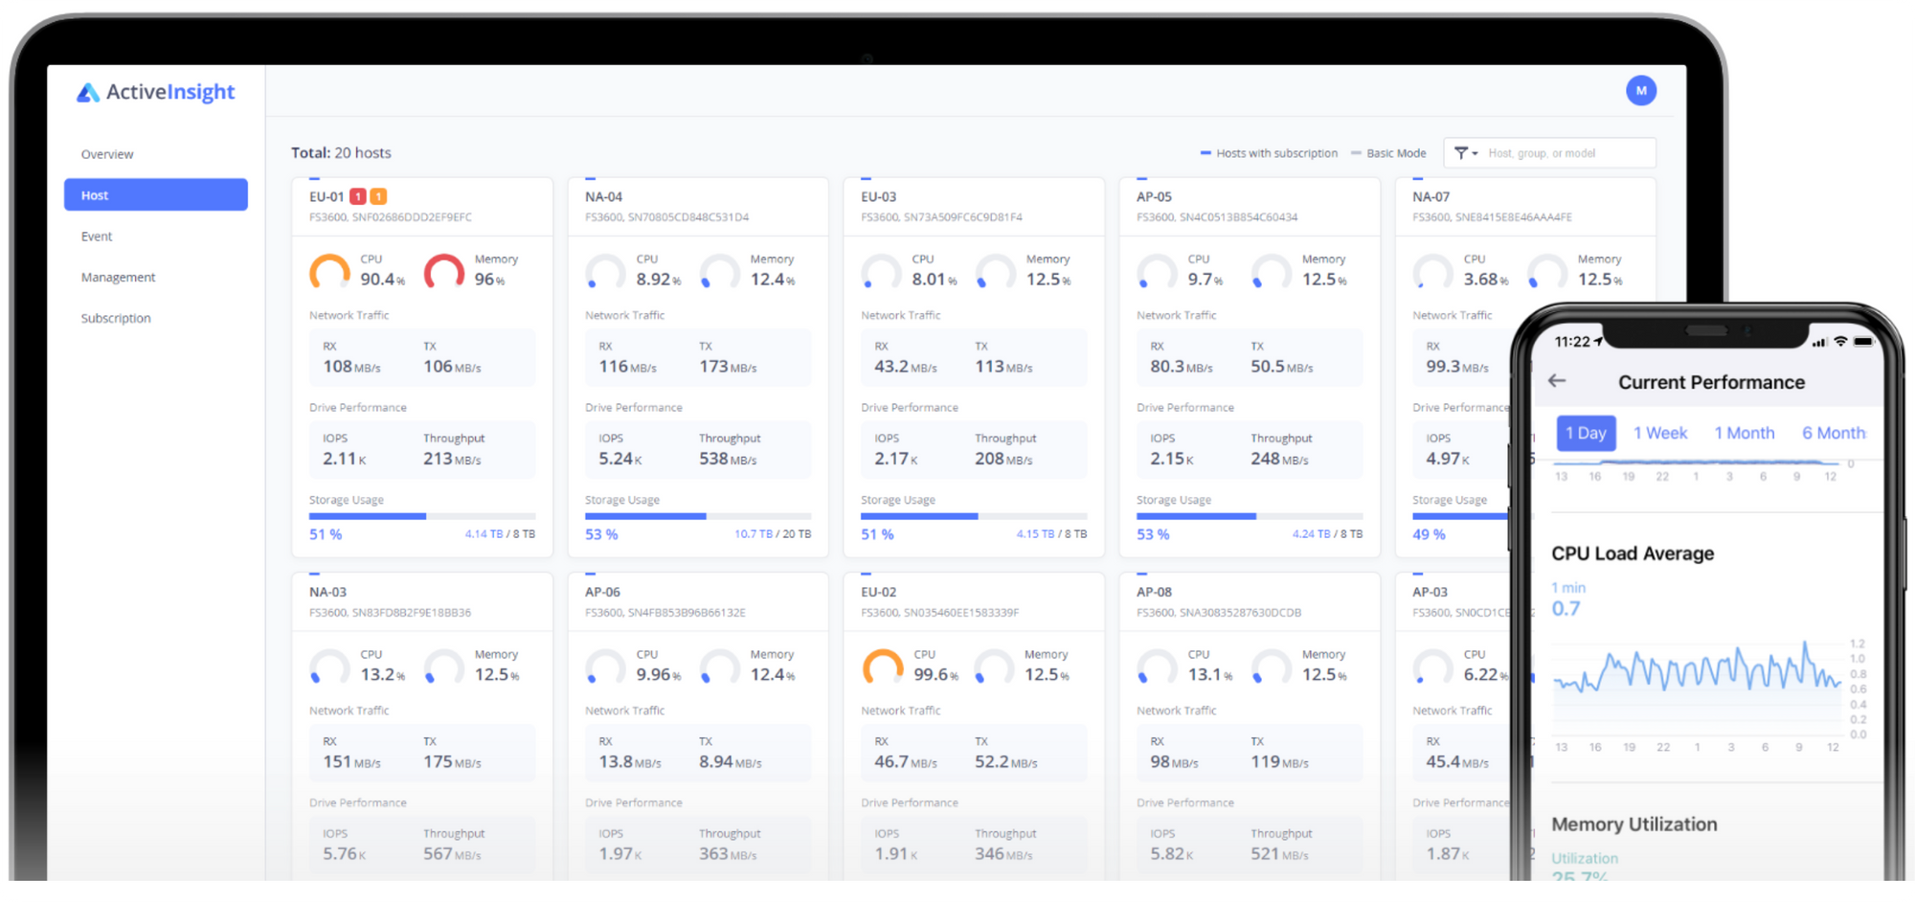Select the 6 Month tab on phone

pyautogui.click(x=1834, y=433)
